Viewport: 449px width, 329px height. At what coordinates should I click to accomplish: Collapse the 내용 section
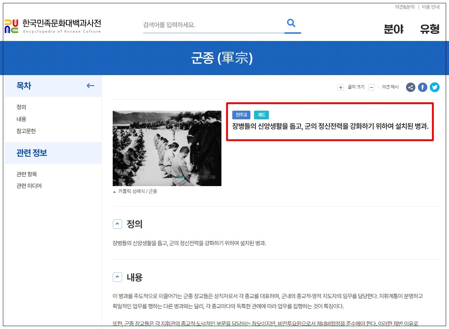point(117,277)
